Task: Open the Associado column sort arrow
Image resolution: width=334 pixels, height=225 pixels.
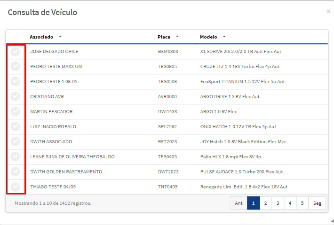Action: point(60,37)
